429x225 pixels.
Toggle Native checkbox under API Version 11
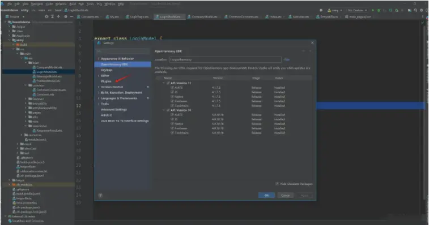coord(172,97)
